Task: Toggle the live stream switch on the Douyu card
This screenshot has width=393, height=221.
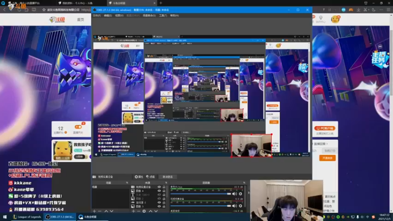Action: [x=78, y=127]
